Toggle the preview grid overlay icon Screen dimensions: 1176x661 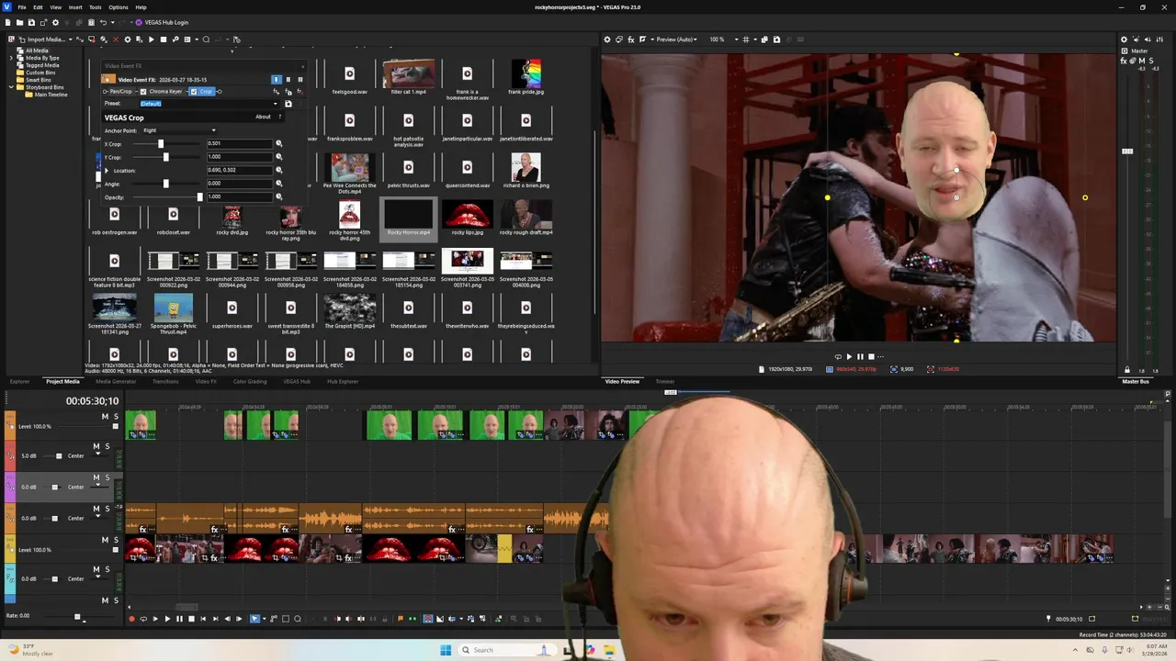coord(746,39)
